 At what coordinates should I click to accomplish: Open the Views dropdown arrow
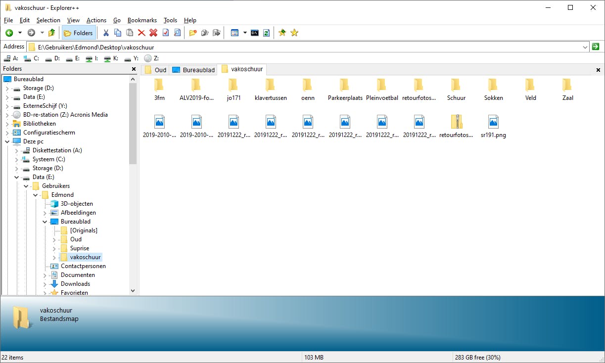[x=245, y=33]
